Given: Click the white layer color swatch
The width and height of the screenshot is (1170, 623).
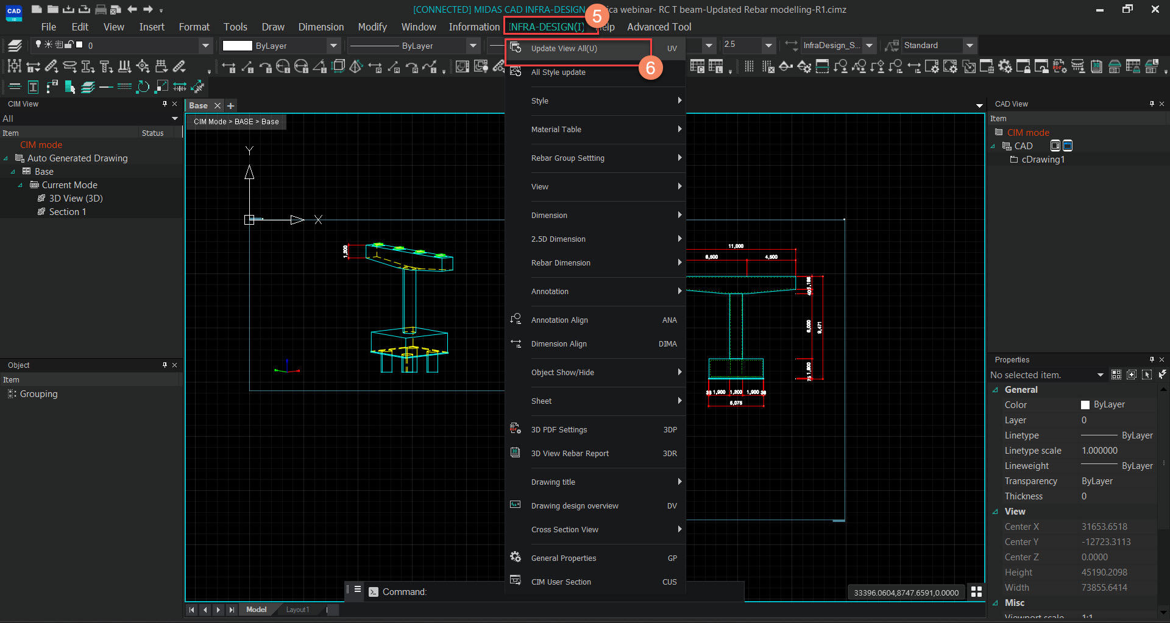Looking at the screenshot, I should tap(79, 44).
